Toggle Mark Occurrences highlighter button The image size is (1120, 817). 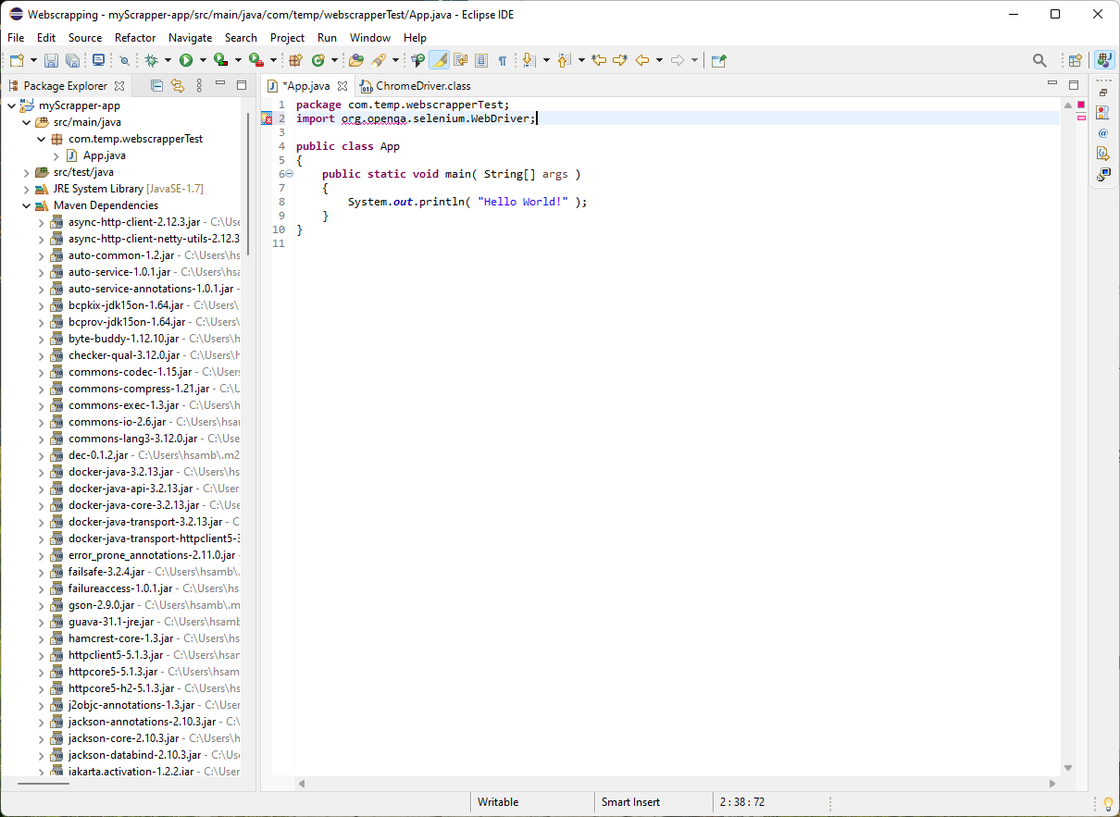point(440,61)
